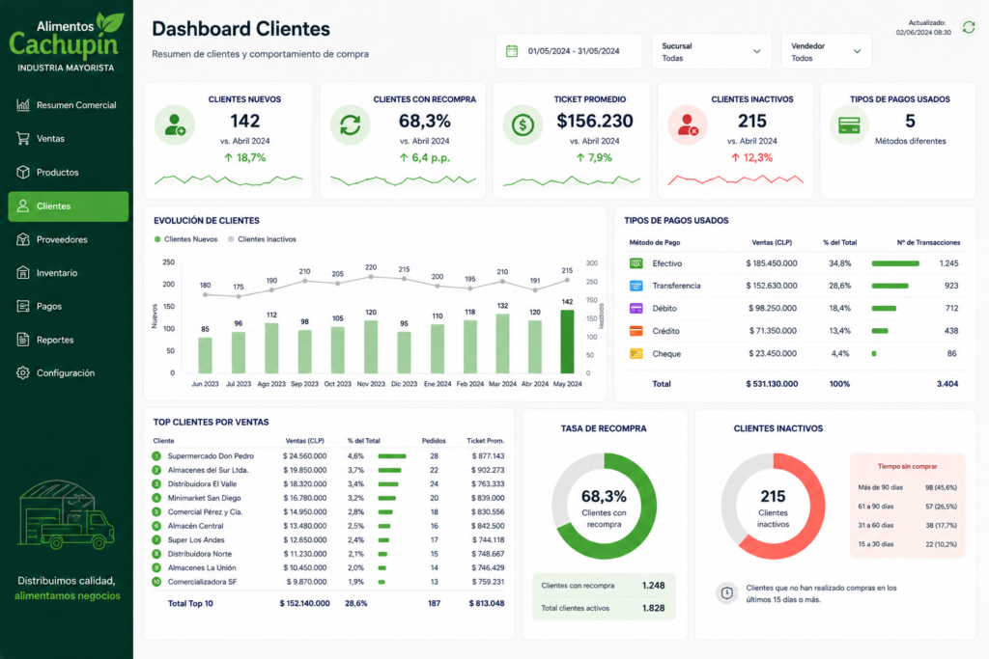Screen dimensions: 989x659
Task: Click the refresh data icon
Action: point(968,27)
